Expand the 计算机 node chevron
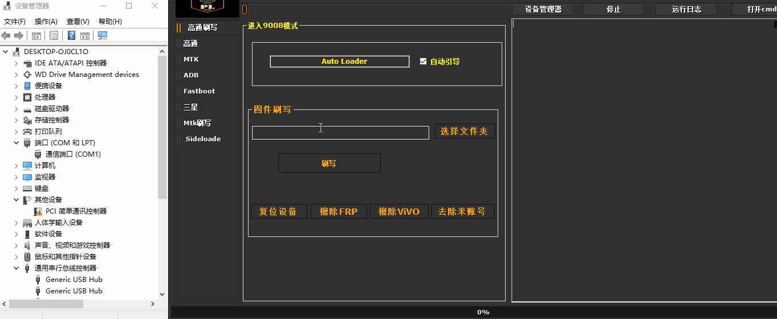The image size is (777, 319). [x=17, y=166]
